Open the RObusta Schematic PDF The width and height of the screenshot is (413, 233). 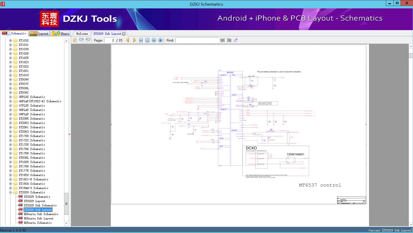pyautogui.click(x=38, y=223)
